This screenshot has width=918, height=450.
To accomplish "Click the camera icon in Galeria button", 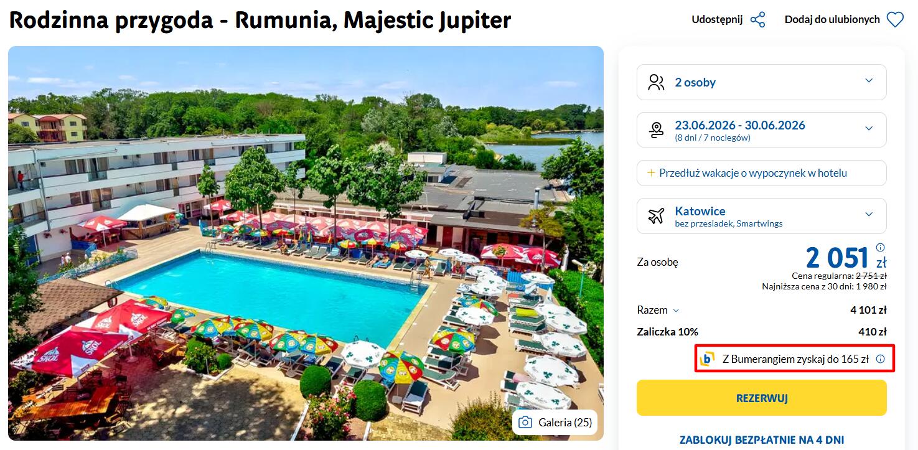I will coord(525,423).
